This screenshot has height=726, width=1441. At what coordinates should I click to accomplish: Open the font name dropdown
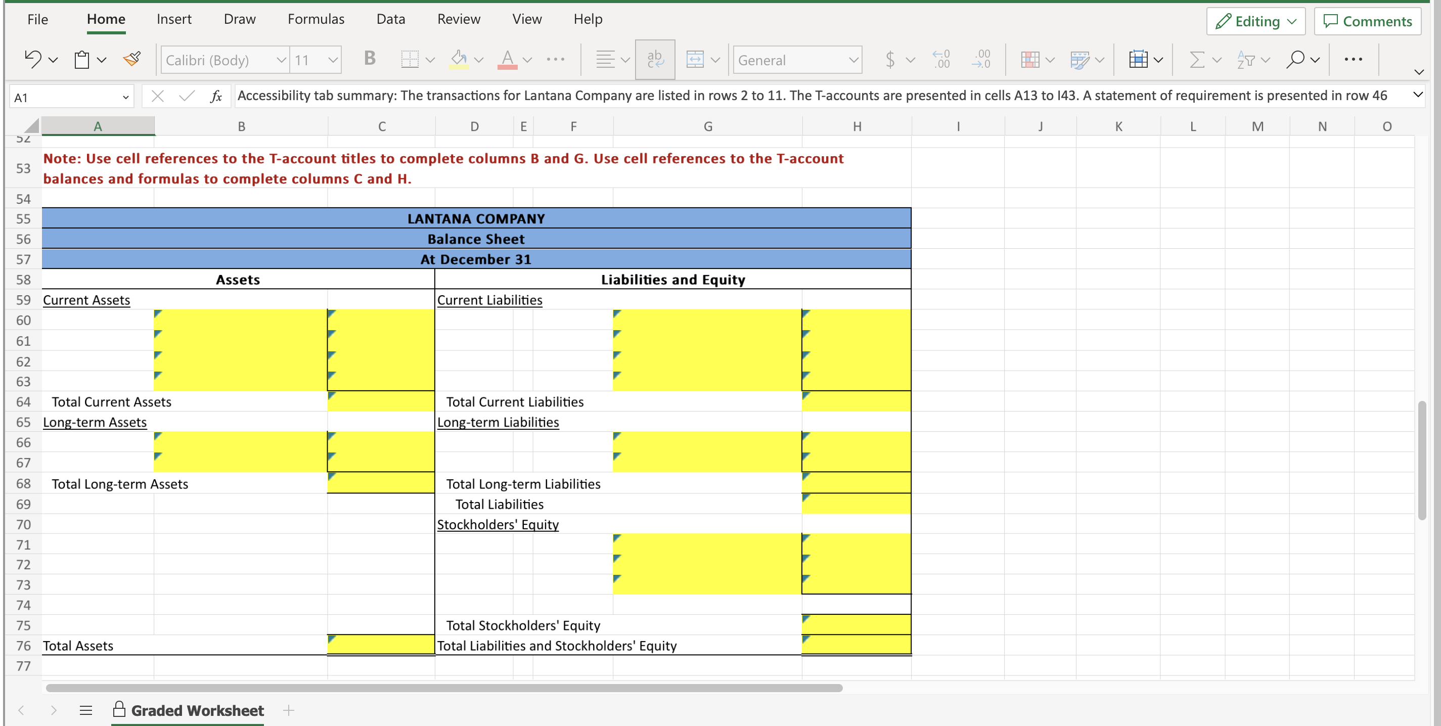tap(282, 60)
